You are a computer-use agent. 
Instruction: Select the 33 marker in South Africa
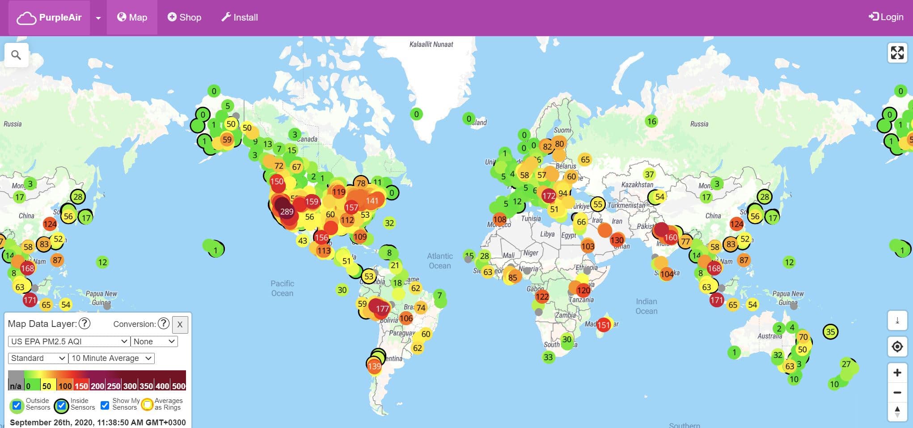[548, 357]
